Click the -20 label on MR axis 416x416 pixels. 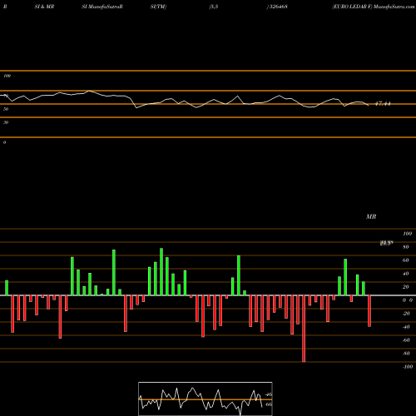(x=406, y=314)
